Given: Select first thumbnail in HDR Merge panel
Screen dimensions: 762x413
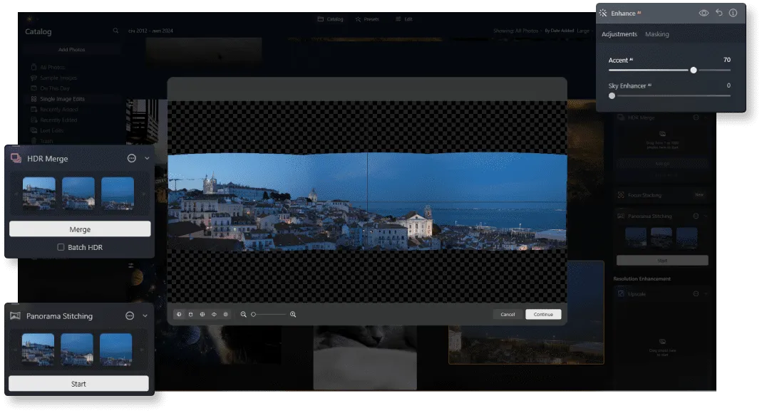Looking at the screenshot, I should (x=39, y=193).
